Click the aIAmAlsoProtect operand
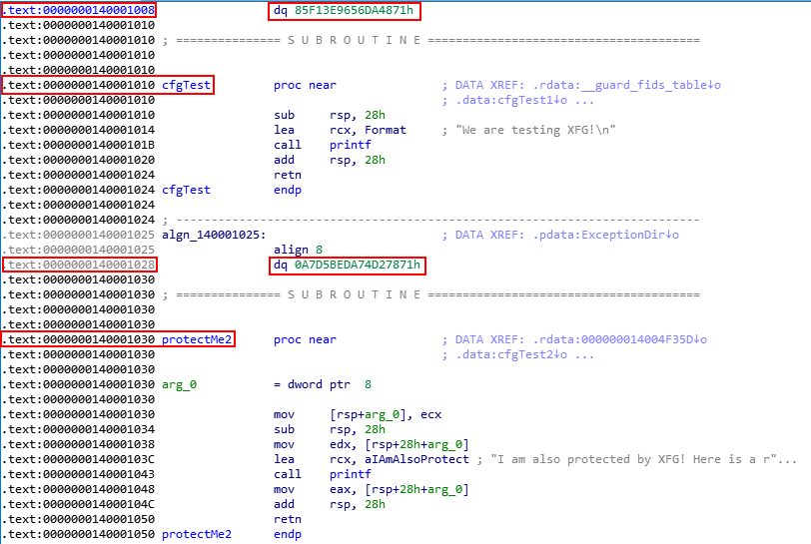 [416, 460]
